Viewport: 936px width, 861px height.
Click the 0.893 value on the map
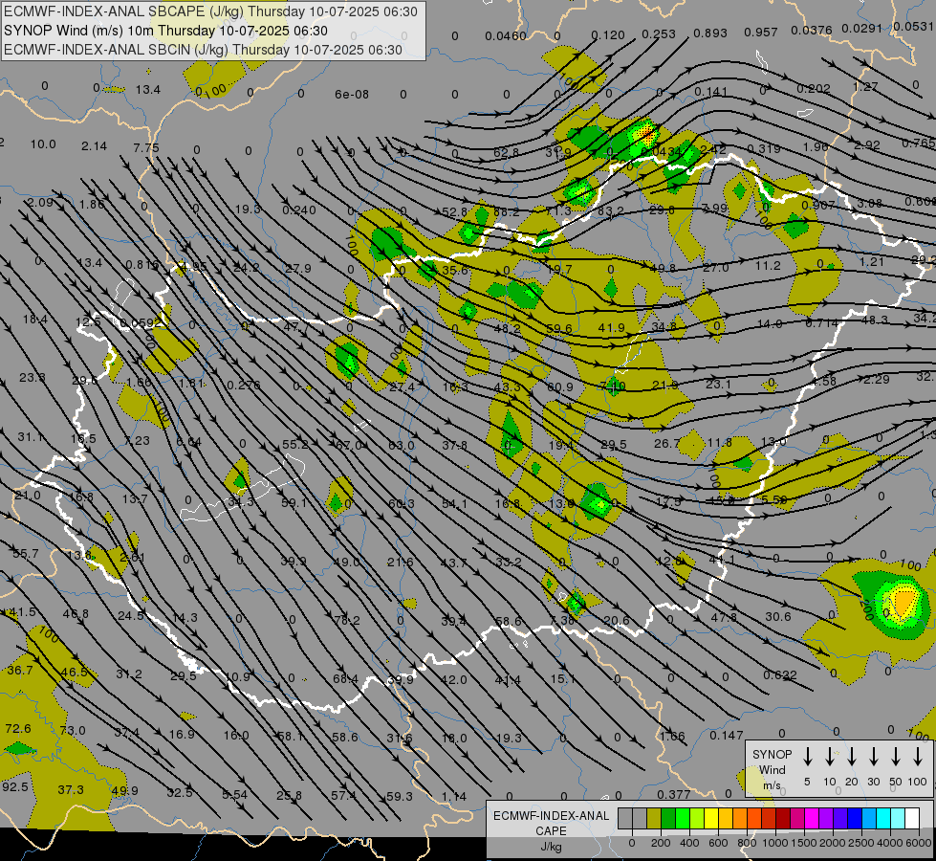[710, 33]
